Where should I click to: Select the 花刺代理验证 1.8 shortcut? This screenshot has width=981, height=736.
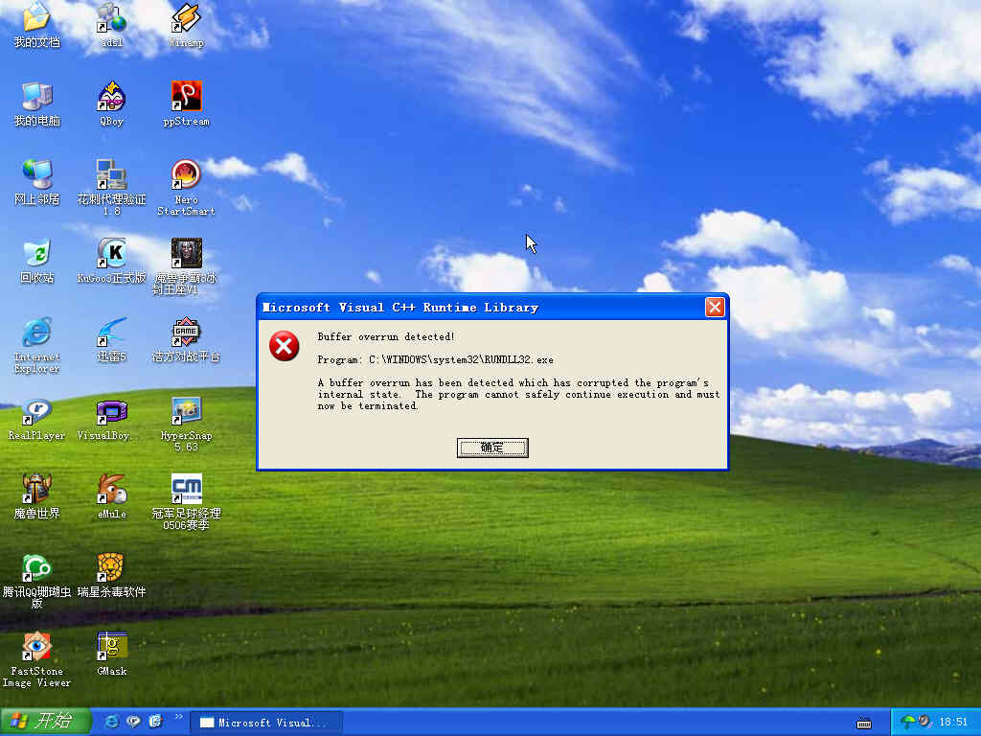point(111,187)
